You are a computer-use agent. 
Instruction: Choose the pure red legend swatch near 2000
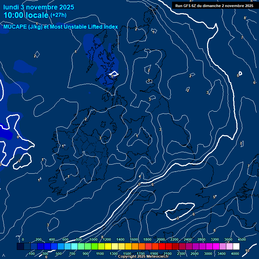click(162, 247)
